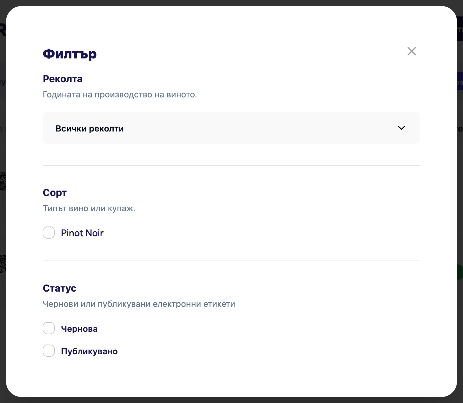The image size is (463, 403).
Task: Click the upper QR code thumbnail behind the dialog
Action: point(3,181)
